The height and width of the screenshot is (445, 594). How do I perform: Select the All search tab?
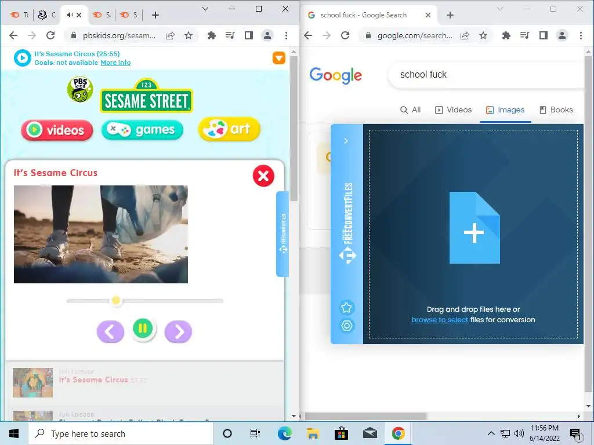[411, 110]
